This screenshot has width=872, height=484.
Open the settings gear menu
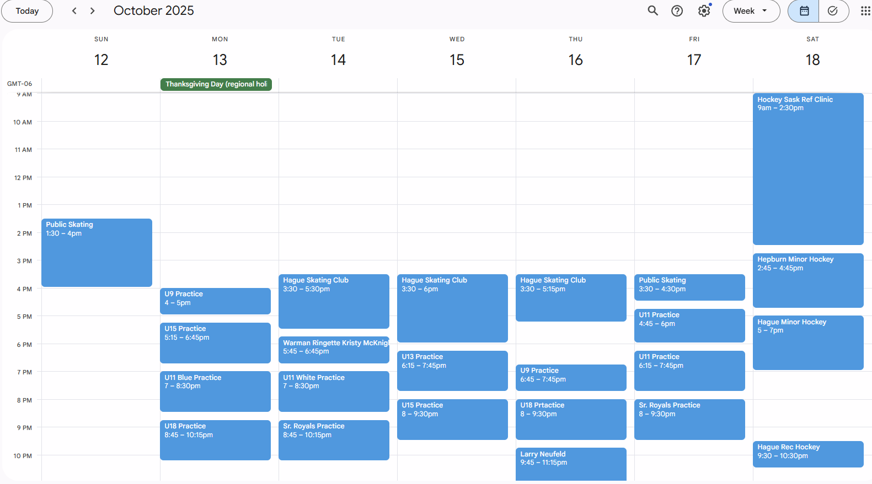704,11
